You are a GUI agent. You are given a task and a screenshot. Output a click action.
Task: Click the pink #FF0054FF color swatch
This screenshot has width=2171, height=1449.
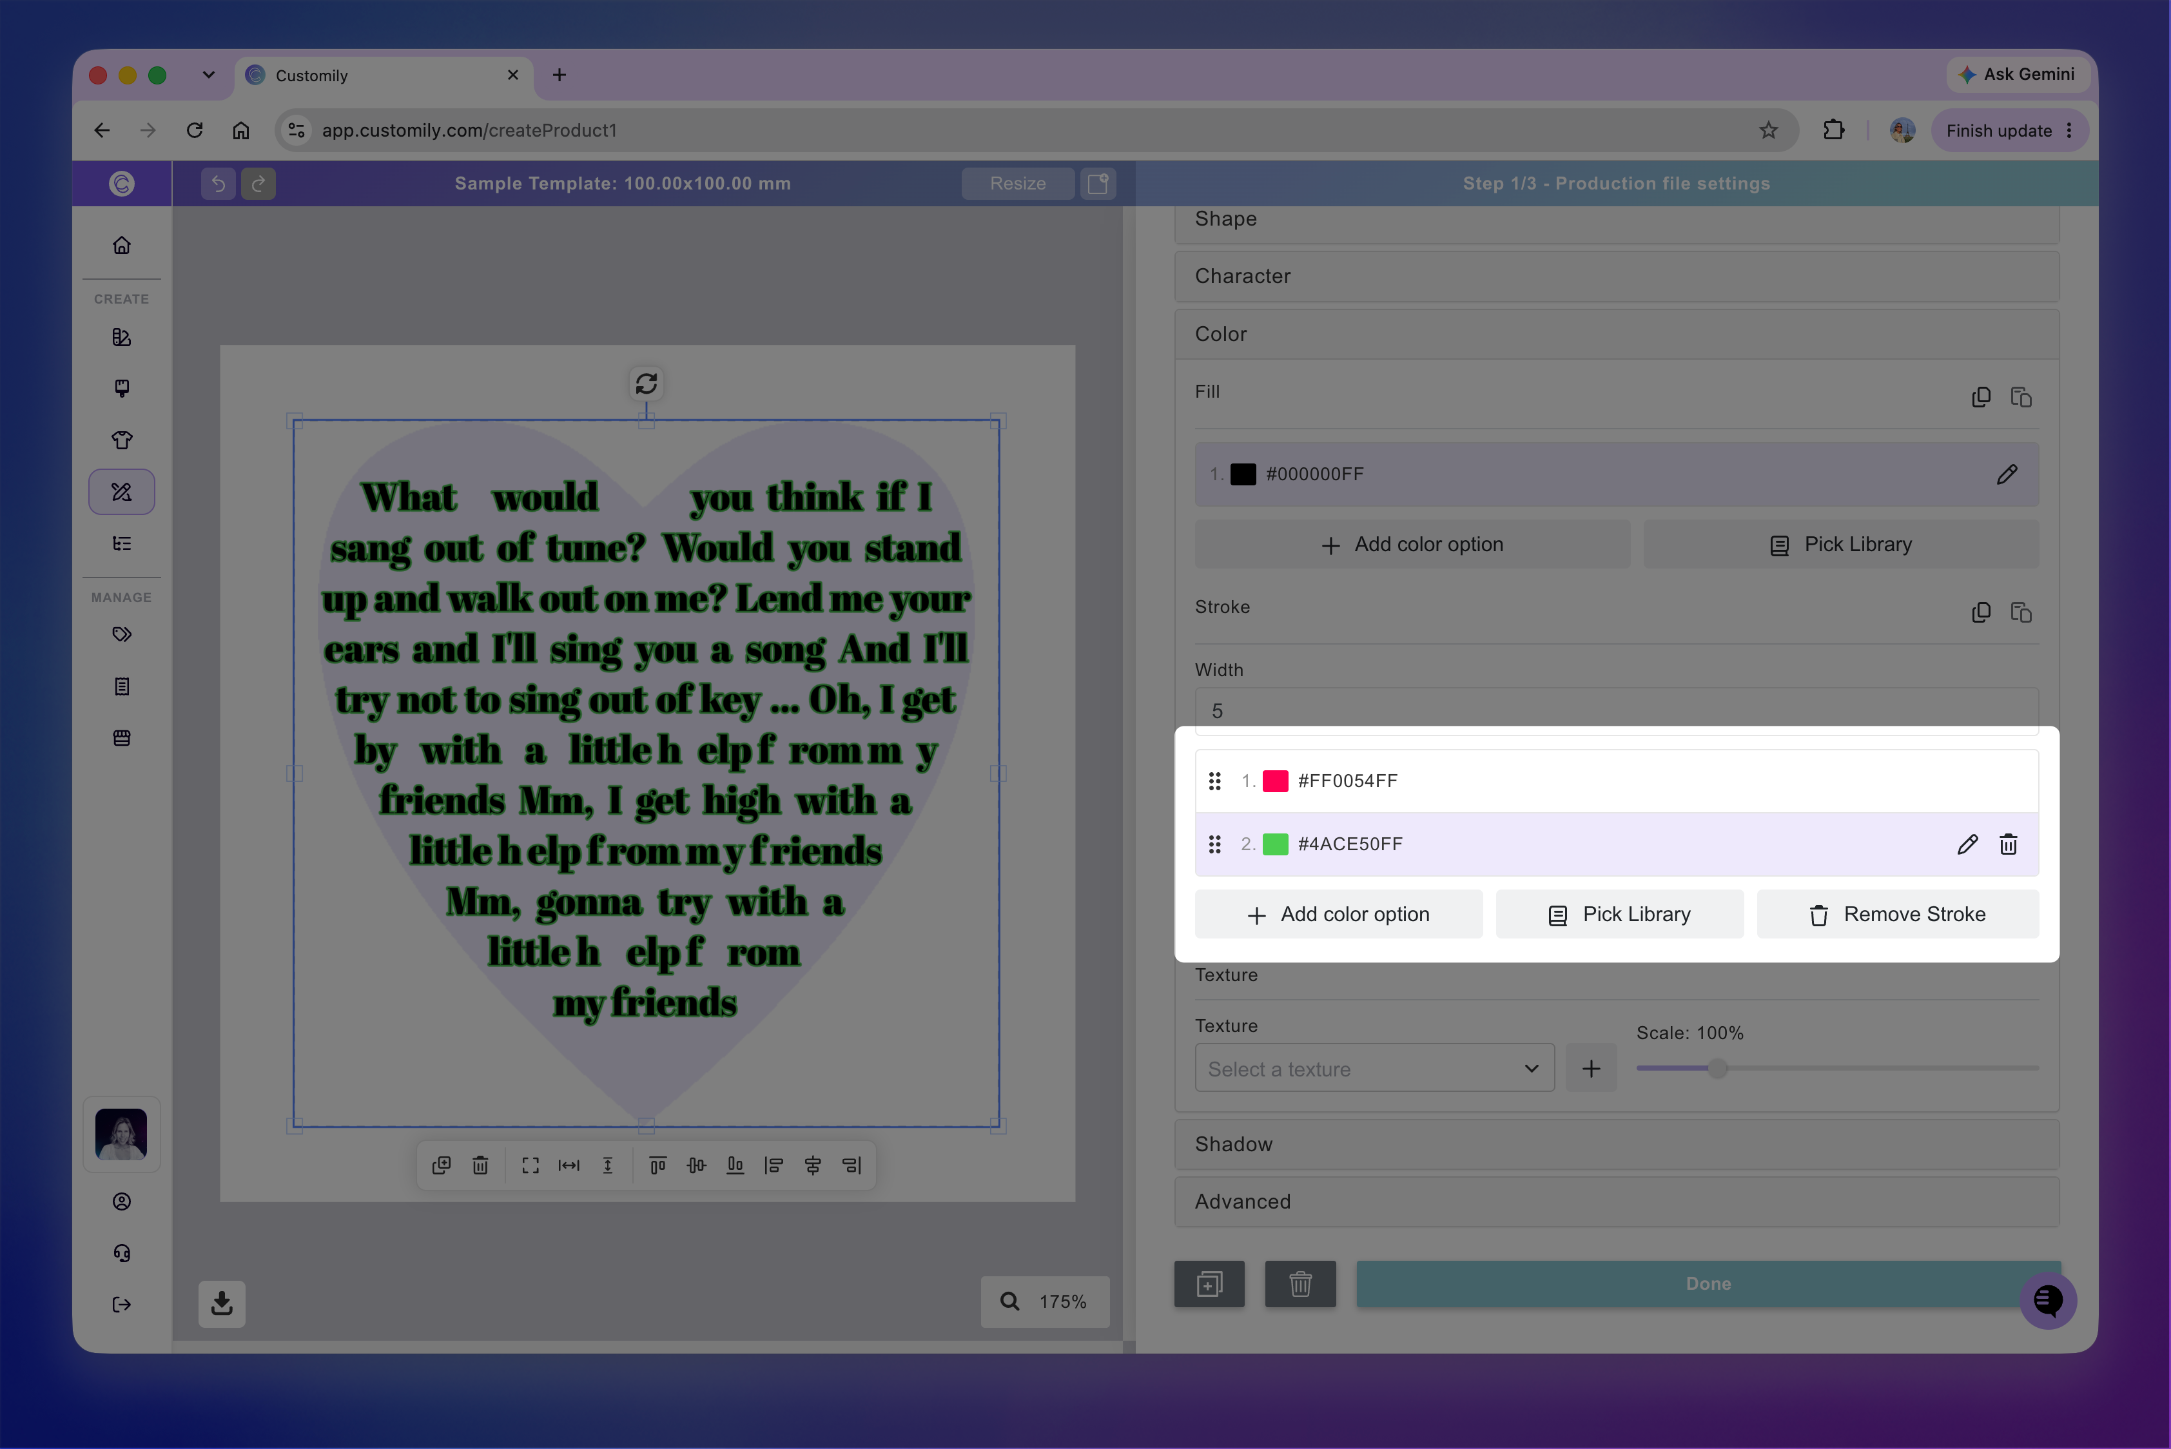tap(1276, 781)
